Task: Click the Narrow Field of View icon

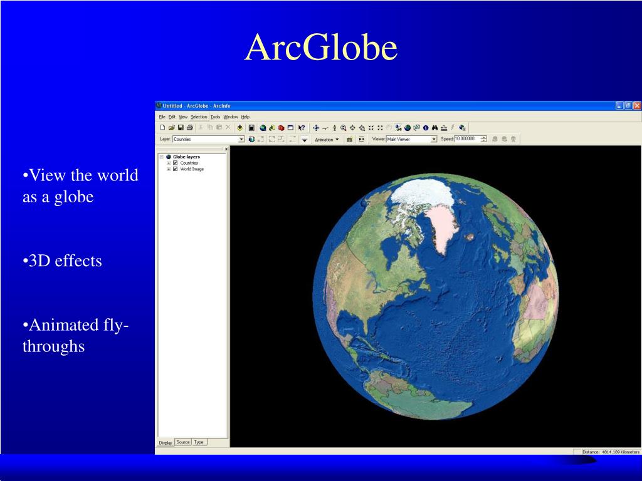Action: 371,128
